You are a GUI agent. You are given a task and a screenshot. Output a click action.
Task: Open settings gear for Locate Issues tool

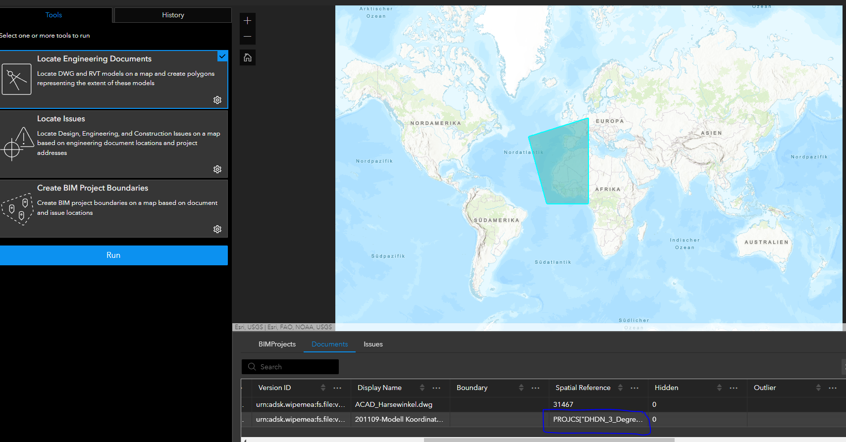217,169
